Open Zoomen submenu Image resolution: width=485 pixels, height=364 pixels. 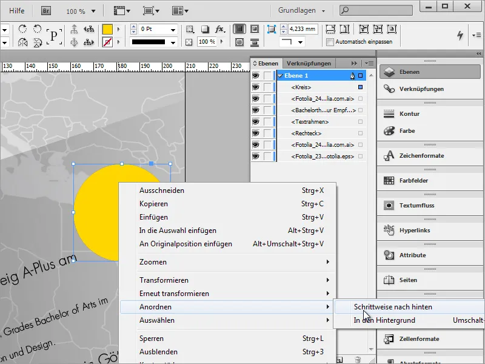[x=228, y=262]
